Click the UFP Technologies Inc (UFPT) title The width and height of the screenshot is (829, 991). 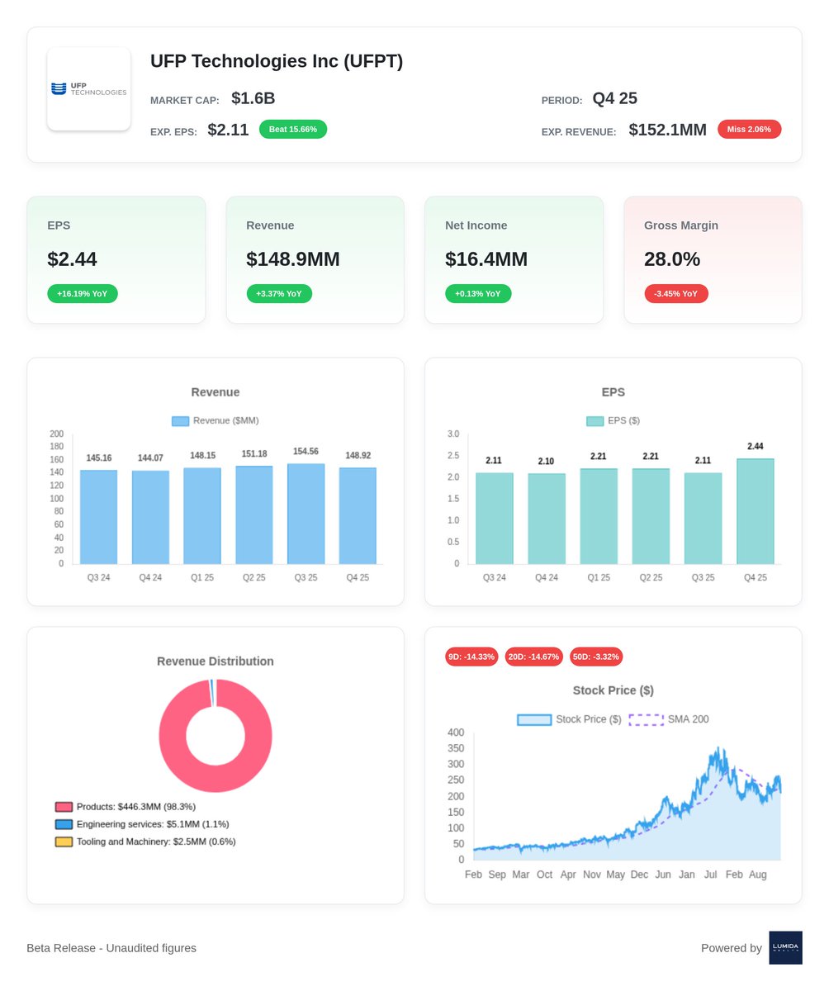pyautogui.click(x=277, y=61)
